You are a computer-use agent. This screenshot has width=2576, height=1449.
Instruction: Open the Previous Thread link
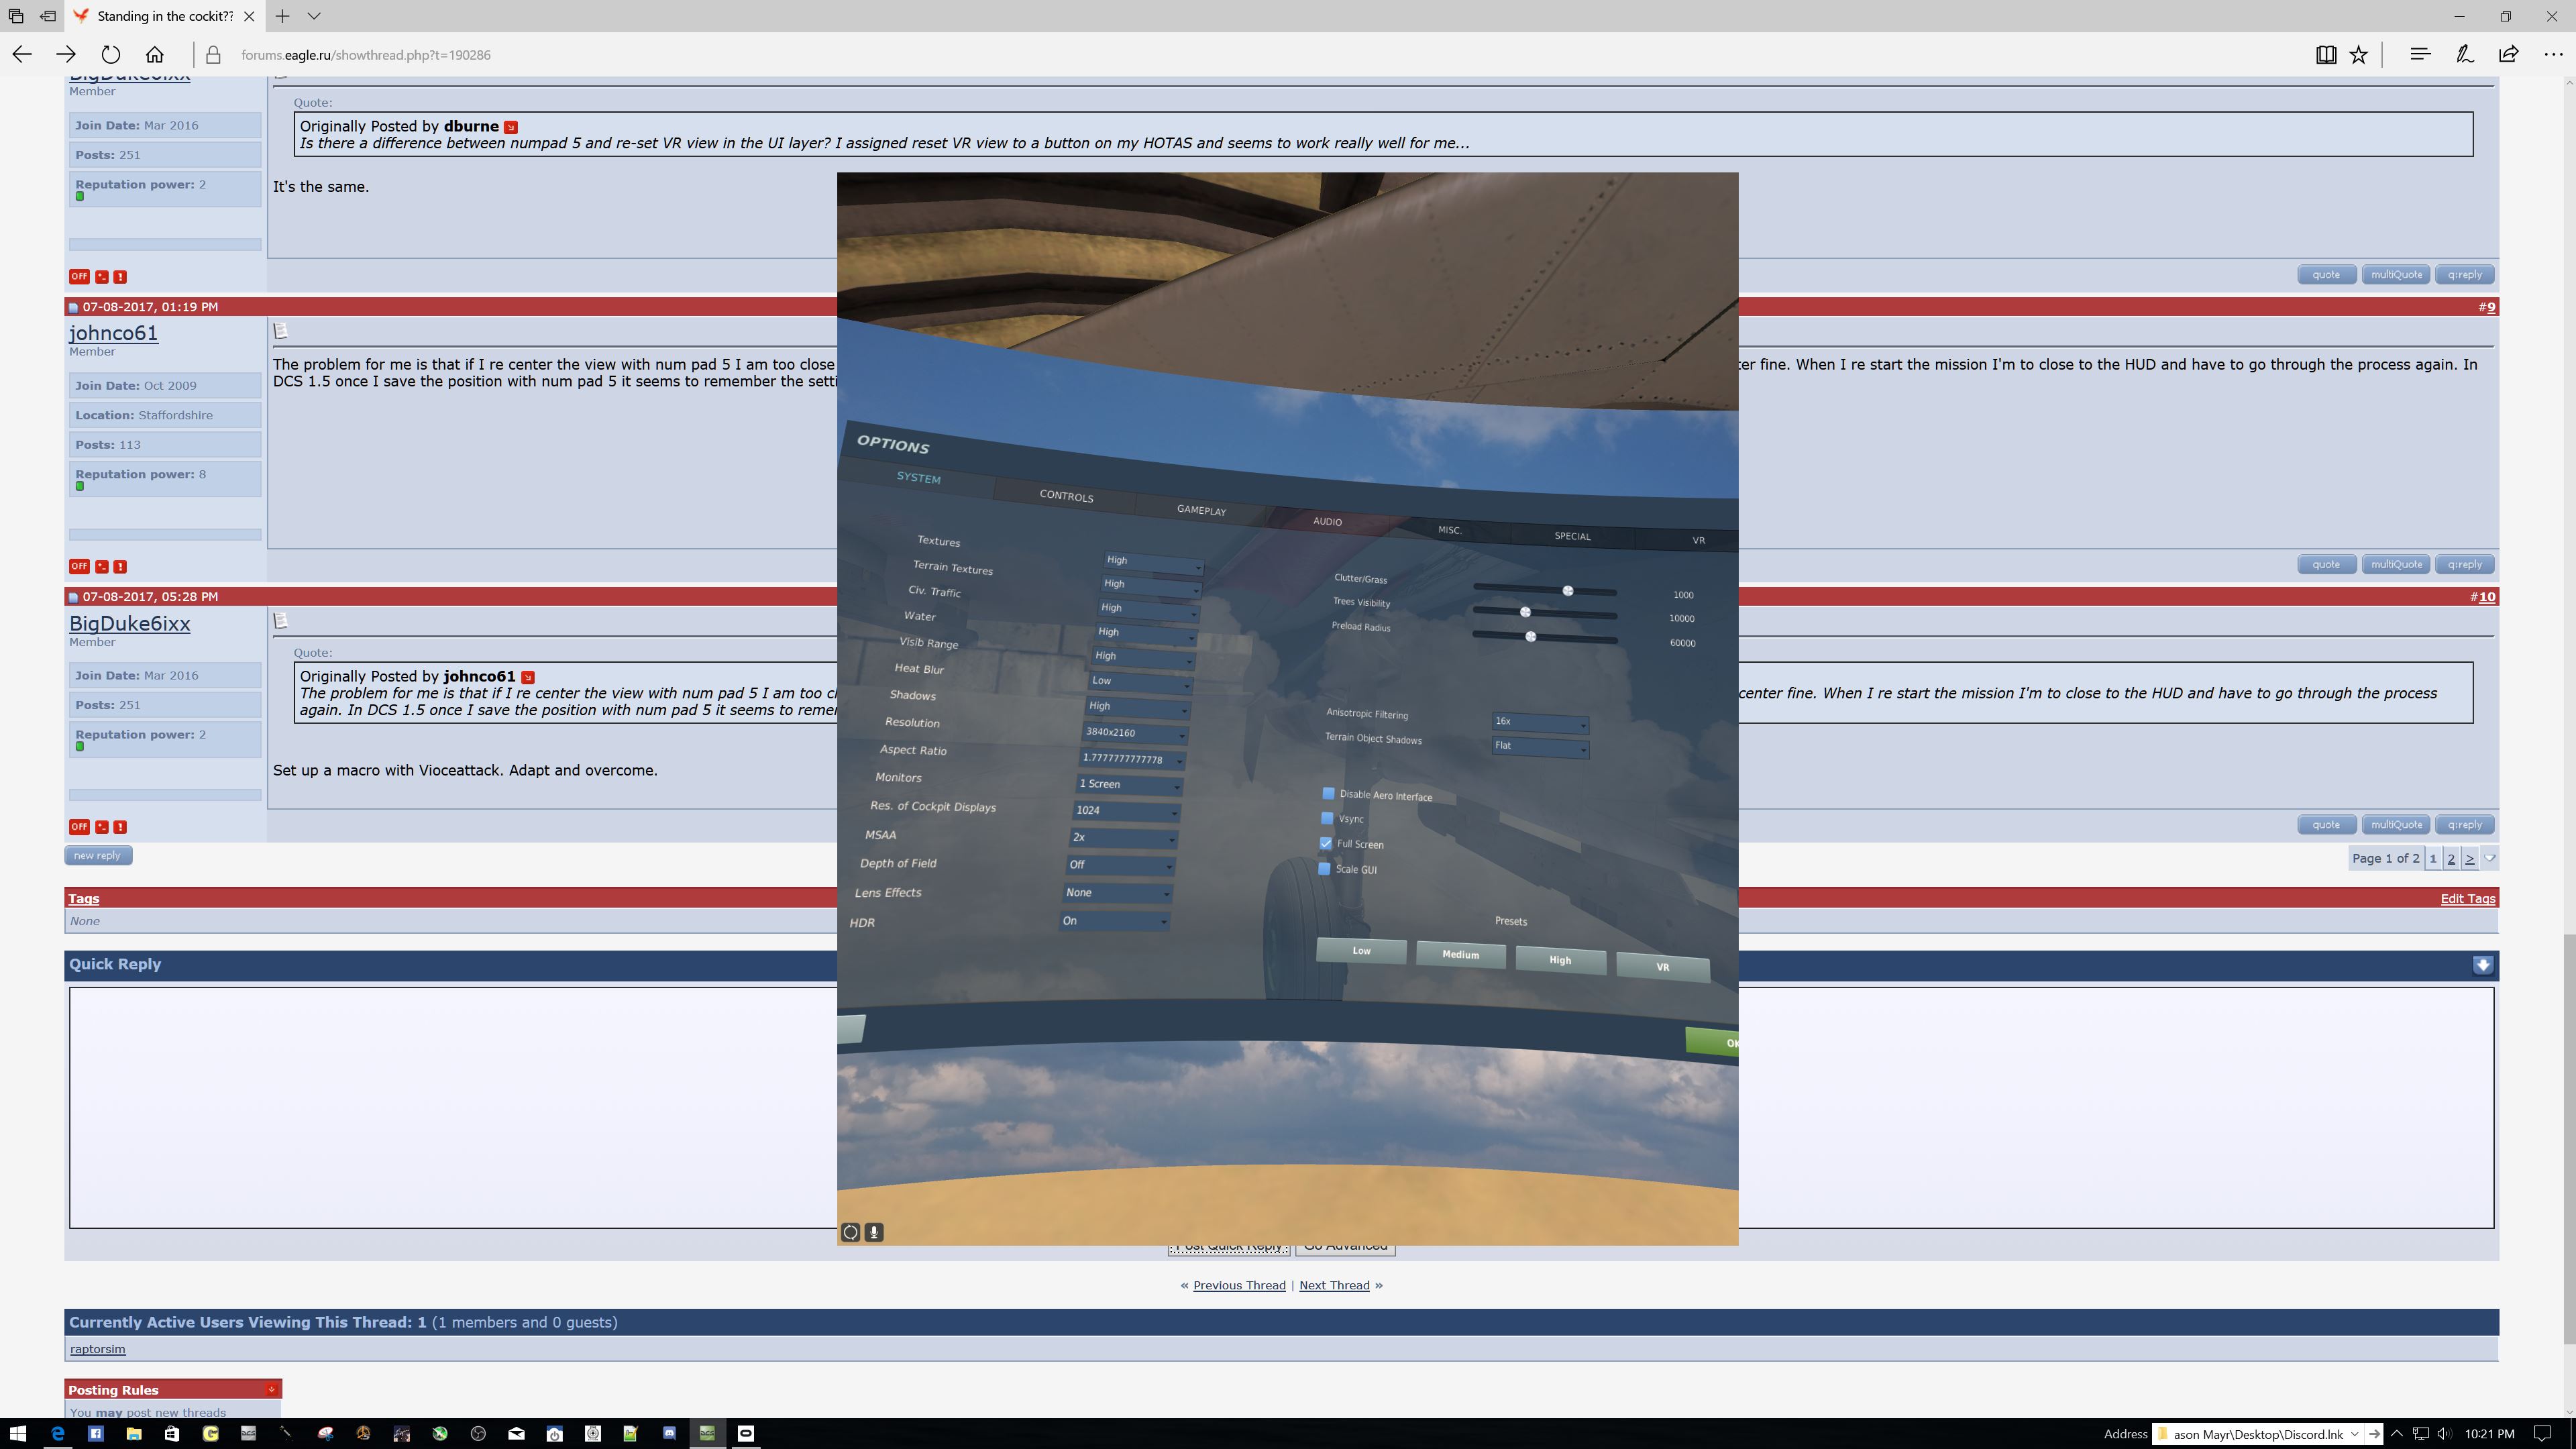pos(1239,1285)
